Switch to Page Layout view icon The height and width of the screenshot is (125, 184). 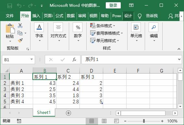click(104, 121)
